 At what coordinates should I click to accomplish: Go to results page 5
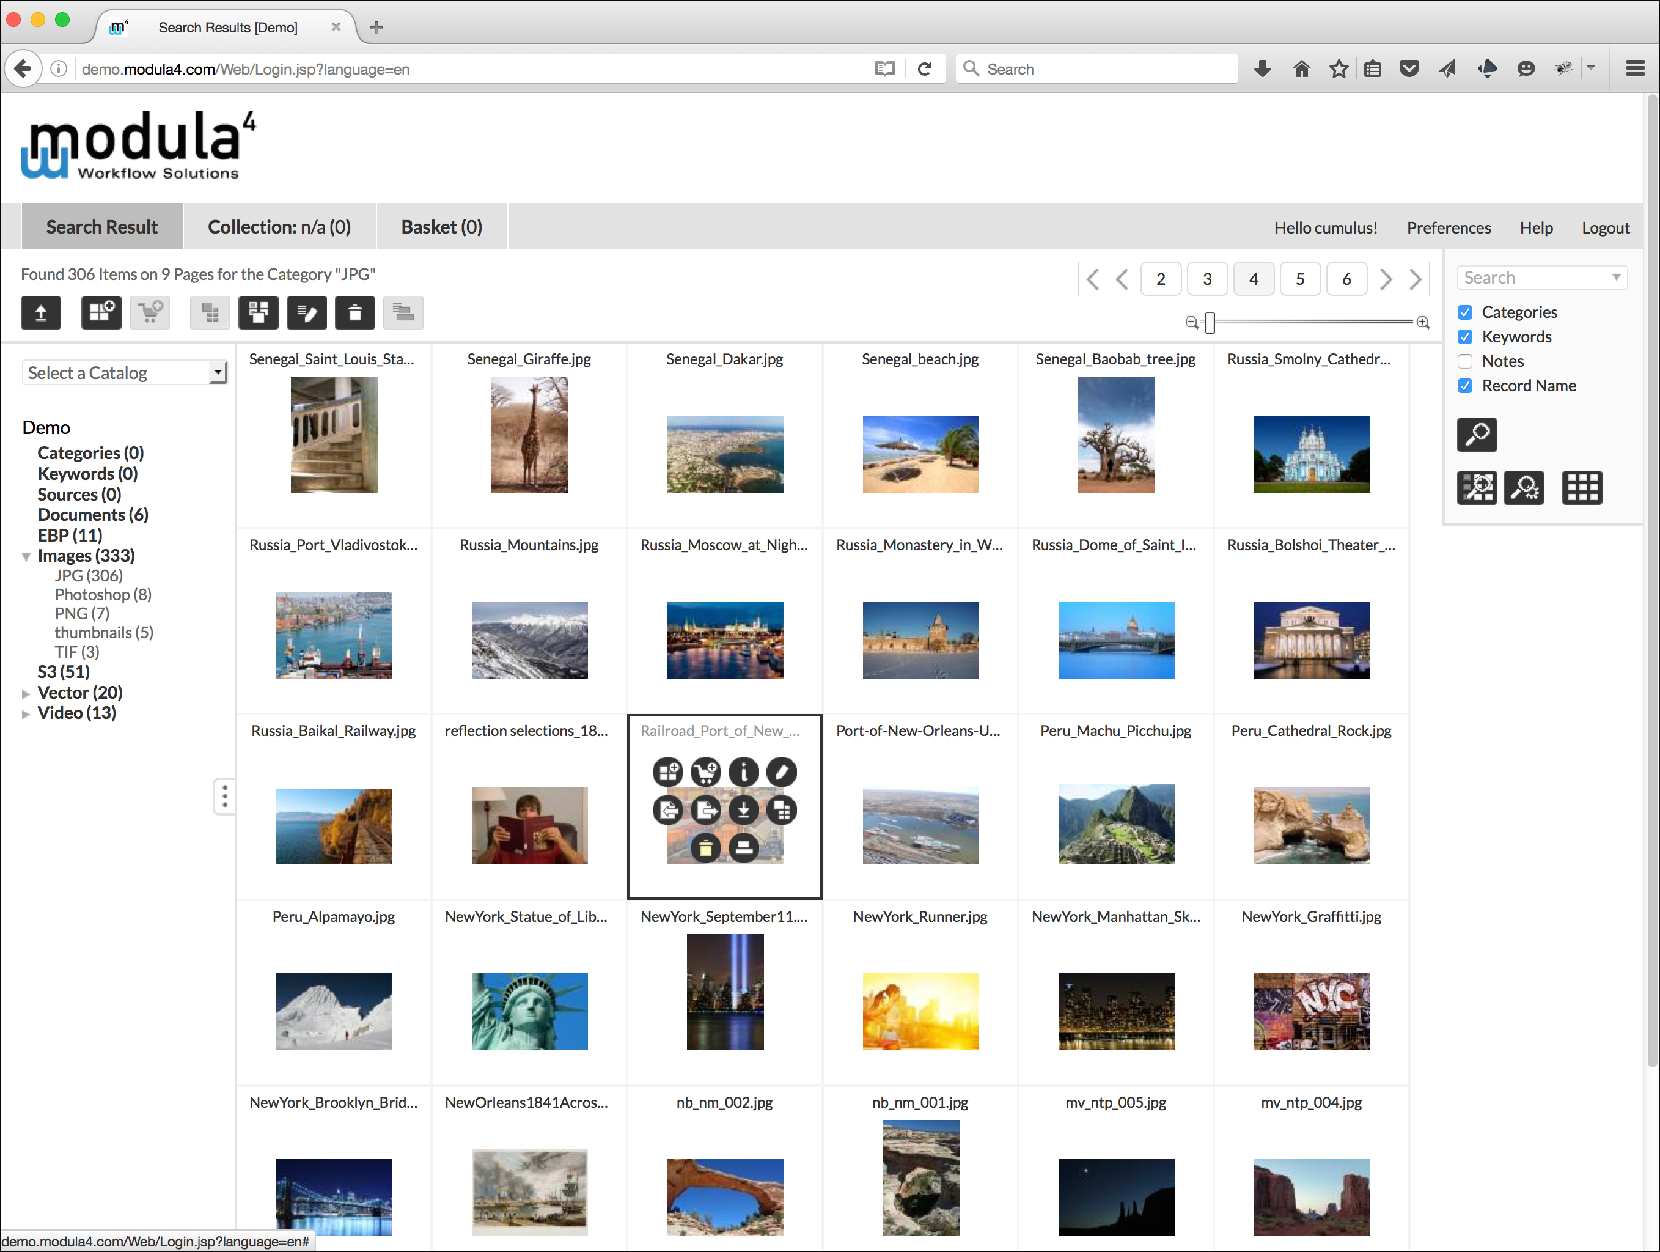click(1300, 279)
